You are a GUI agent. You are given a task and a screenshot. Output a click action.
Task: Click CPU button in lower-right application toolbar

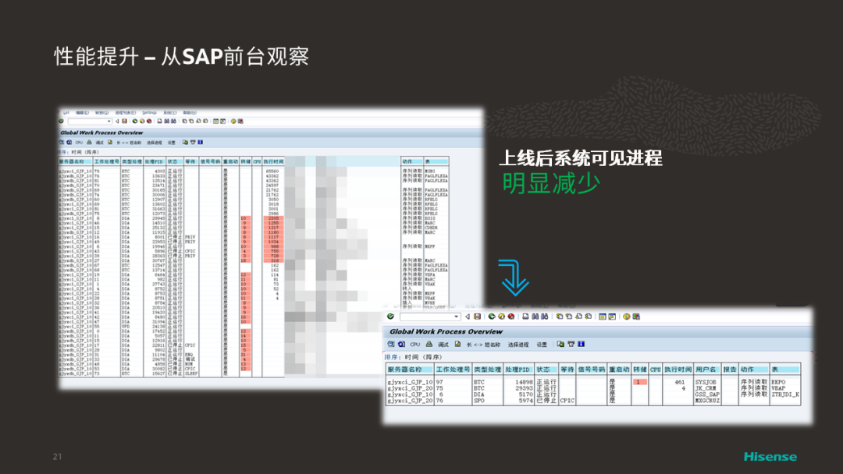(x=415, y=345)
